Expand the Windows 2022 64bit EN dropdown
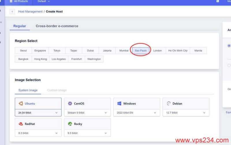Image resolution: width=231 pixels, height=145 pixels. (137, 113)
